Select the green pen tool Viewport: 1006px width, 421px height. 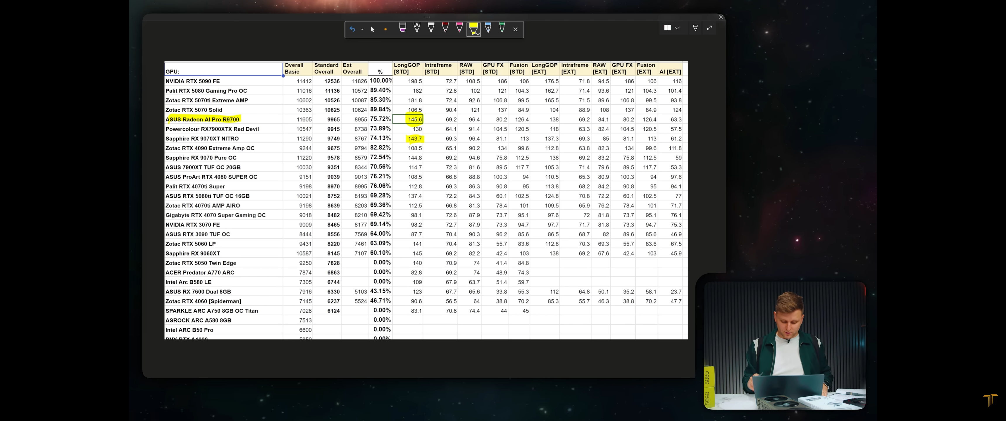pyautogui.click(x=502, y=28)
